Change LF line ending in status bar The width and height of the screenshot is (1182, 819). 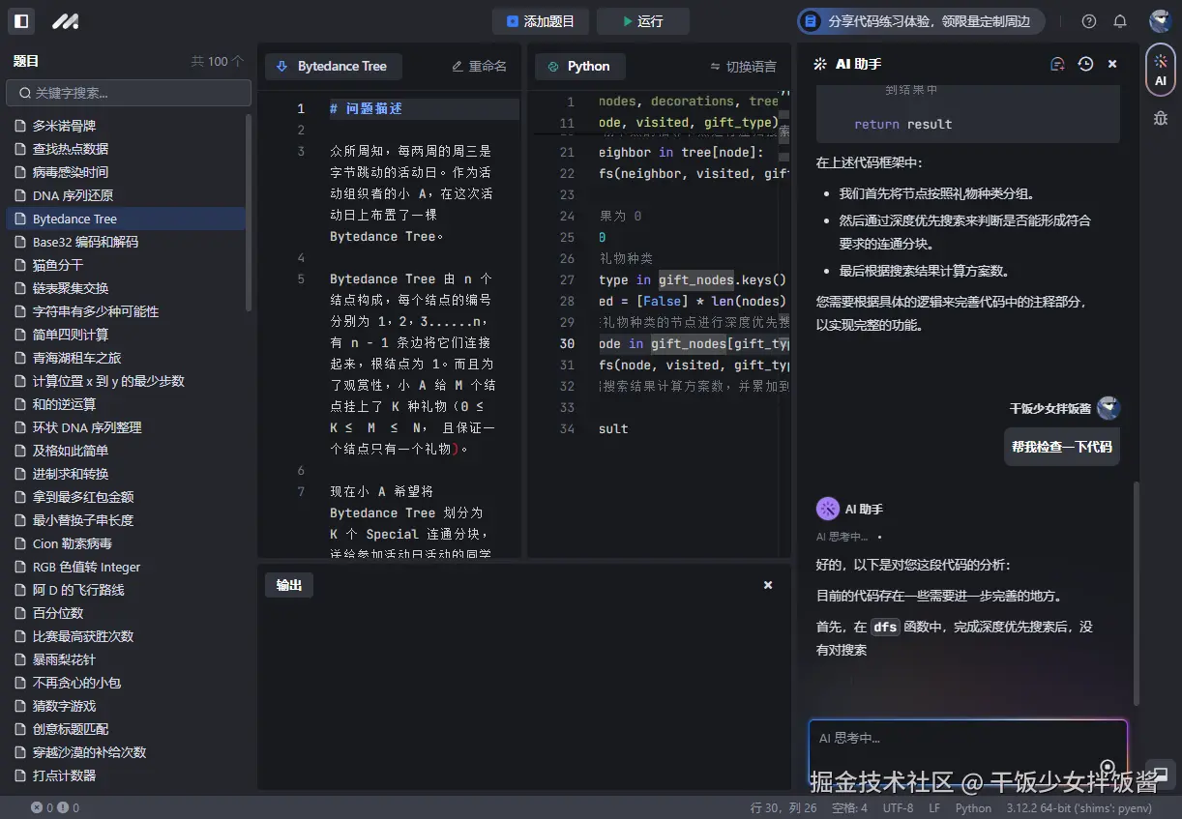(x=934, y=808)
